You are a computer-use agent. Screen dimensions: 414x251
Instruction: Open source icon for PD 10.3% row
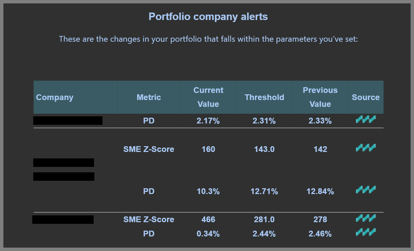366,190
